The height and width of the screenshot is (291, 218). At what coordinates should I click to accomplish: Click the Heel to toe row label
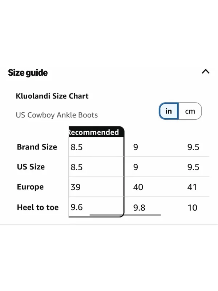[x=38, y=207]
